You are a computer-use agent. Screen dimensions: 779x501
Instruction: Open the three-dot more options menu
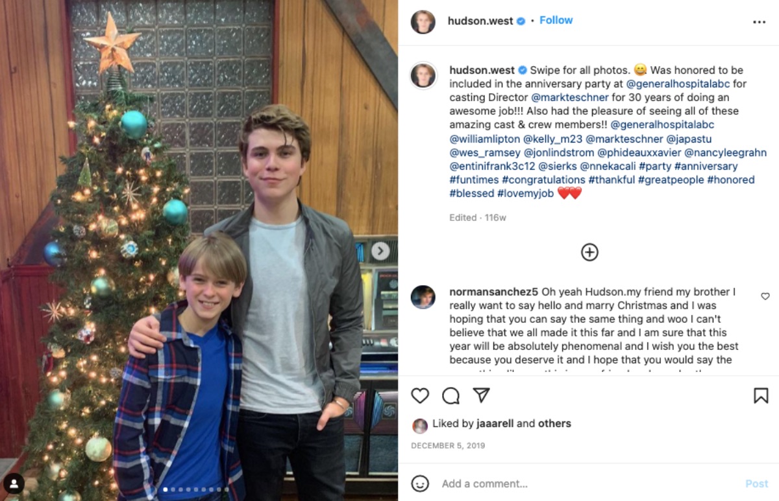[x=760, y=22]
